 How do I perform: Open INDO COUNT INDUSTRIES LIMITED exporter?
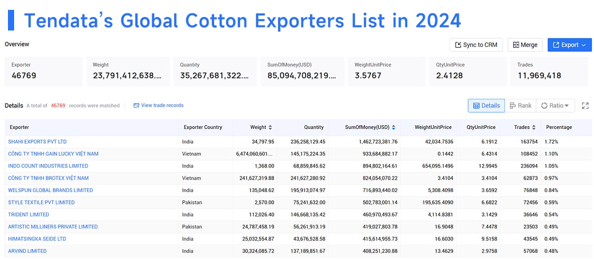coord(48,166)
